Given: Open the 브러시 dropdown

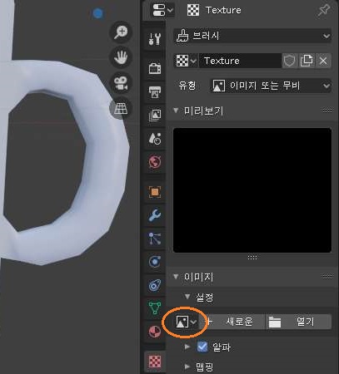Looking at the screenshot, I should click(x=252, y=36).
